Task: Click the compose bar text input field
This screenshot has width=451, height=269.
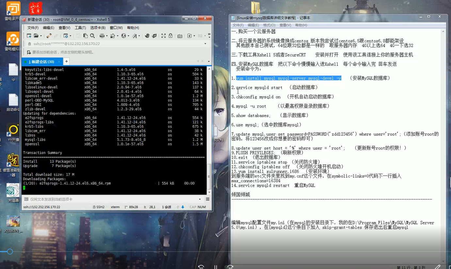Action: (111, 199)
